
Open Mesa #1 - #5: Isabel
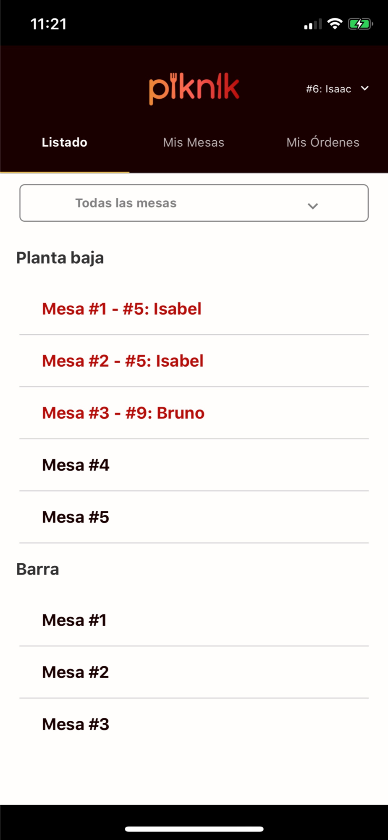coord(194,309)
